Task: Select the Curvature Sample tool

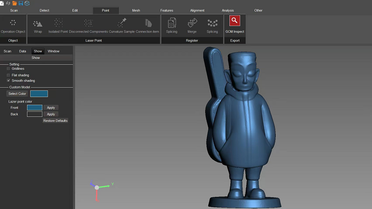Action: click(122, 27)
